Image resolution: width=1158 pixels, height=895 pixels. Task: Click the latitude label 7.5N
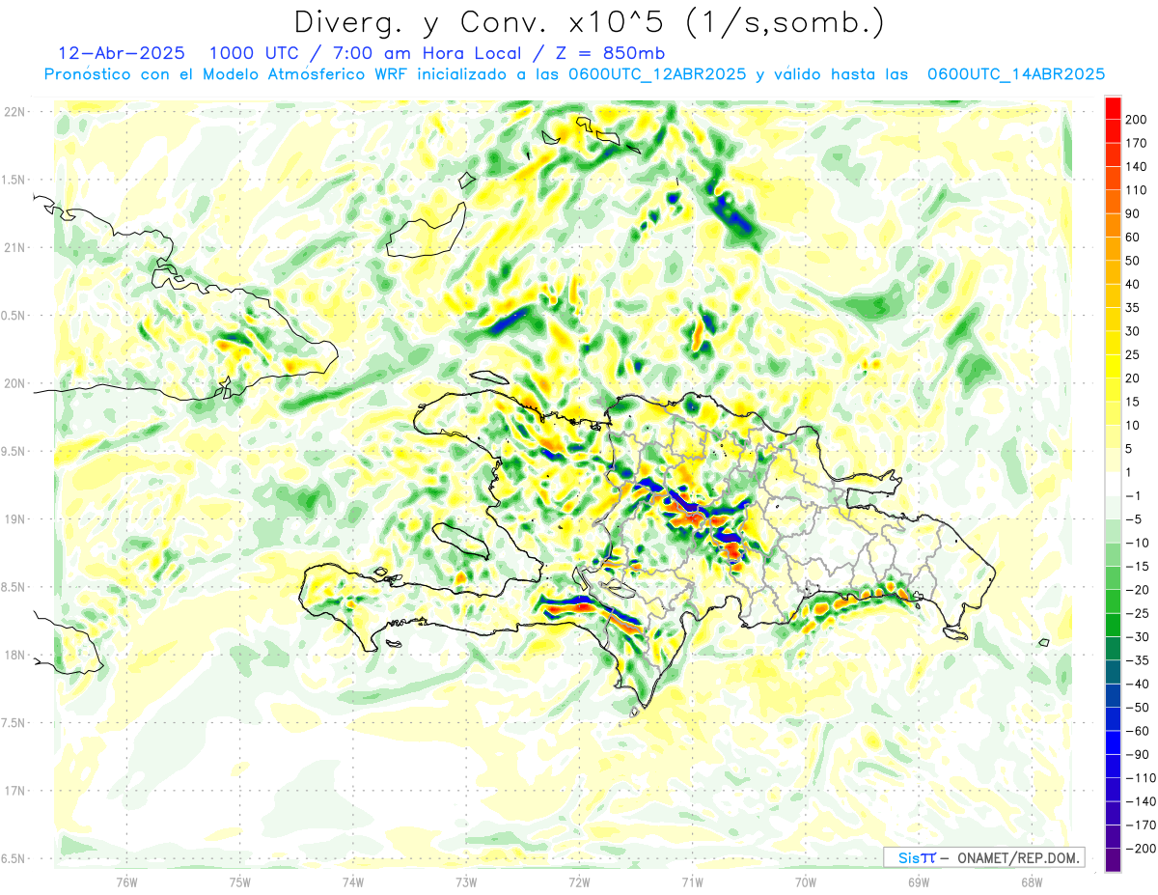pos(14,722)
